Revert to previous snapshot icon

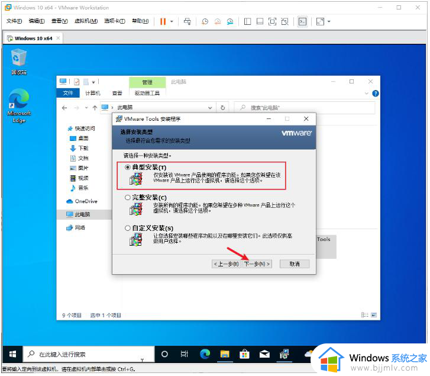218,21
